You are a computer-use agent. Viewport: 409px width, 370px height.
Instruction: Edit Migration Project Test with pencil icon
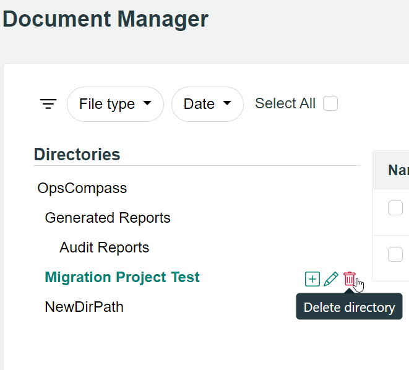[331, 279]
